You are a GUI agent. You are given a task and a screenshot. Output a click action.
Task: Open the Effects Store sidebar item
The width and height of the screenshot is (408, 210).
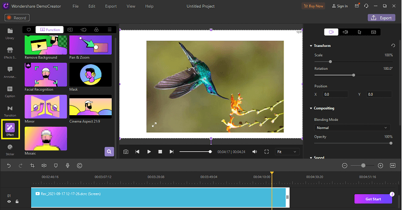click(10, 53)
